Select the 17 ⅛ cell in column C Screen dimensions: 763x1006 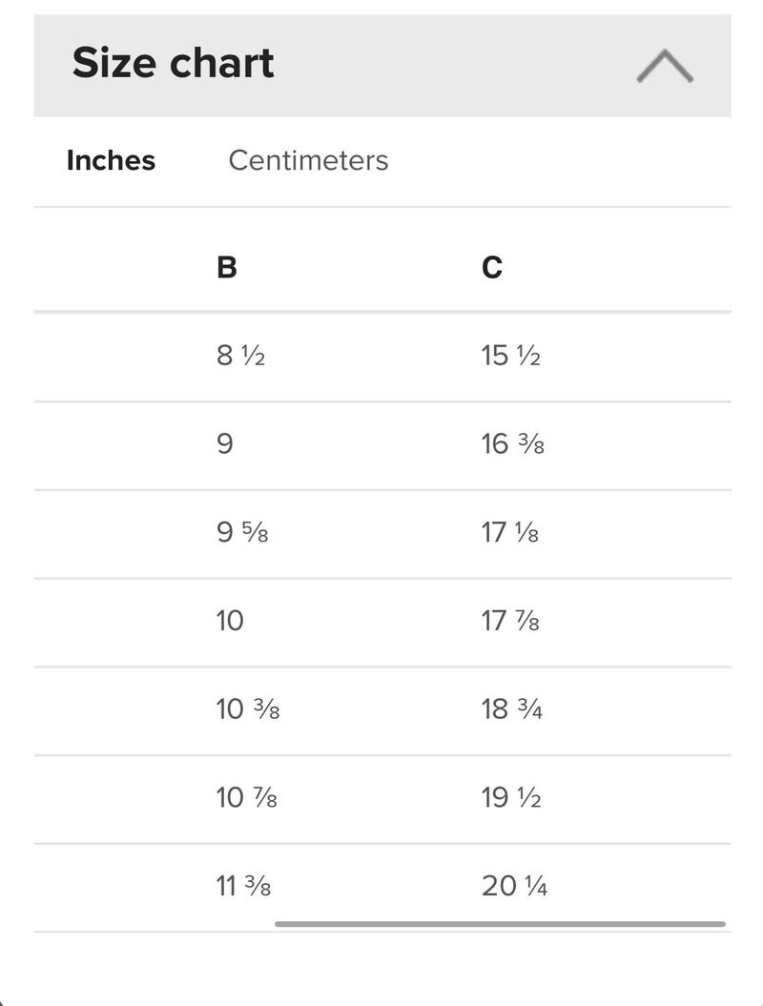point(510,532)
